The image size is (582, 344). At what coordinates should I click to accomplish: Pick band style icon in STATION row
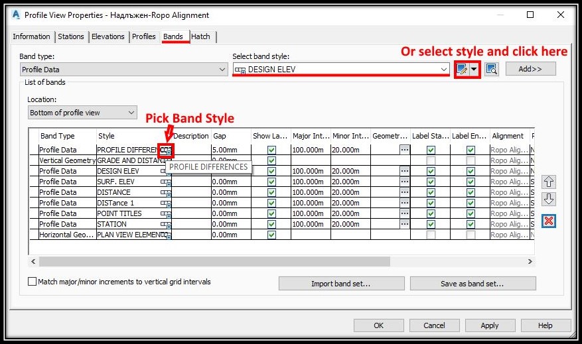coord(166,224)
